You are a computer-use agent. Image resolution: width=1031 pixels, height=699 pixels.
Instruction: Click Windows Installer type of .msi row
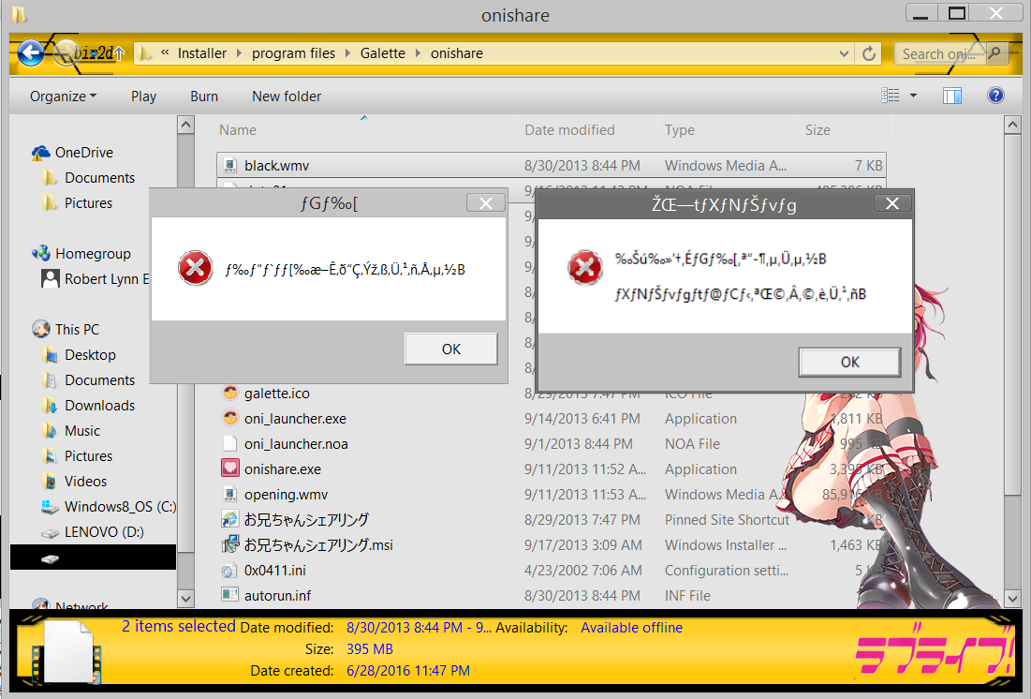(x=725, y=545)
